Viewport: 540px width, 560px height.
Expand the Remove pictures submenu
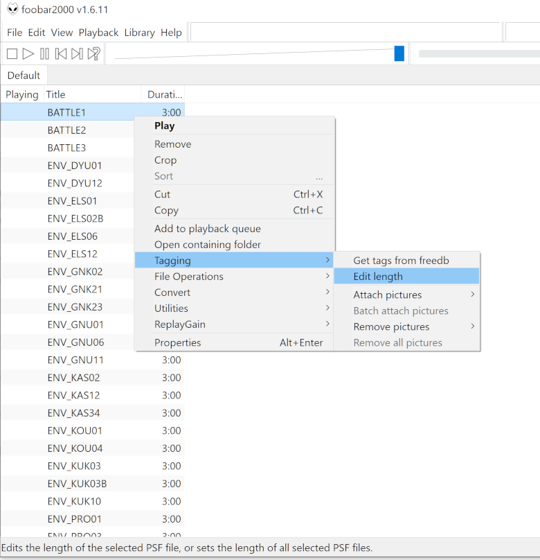point(406,327)
